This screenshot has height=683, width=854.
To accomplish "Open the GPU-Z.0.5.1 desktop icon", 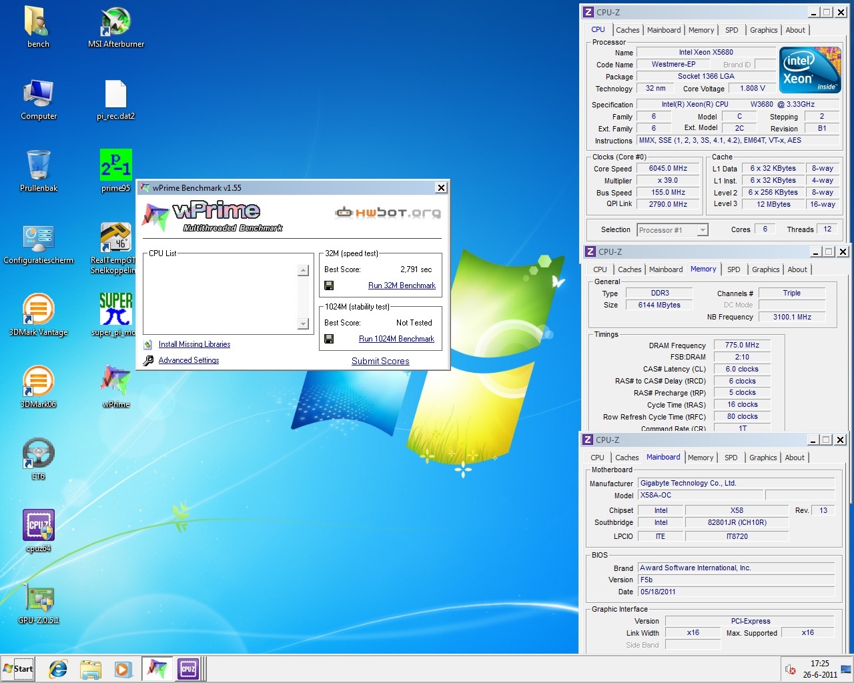I will [38, 598].
